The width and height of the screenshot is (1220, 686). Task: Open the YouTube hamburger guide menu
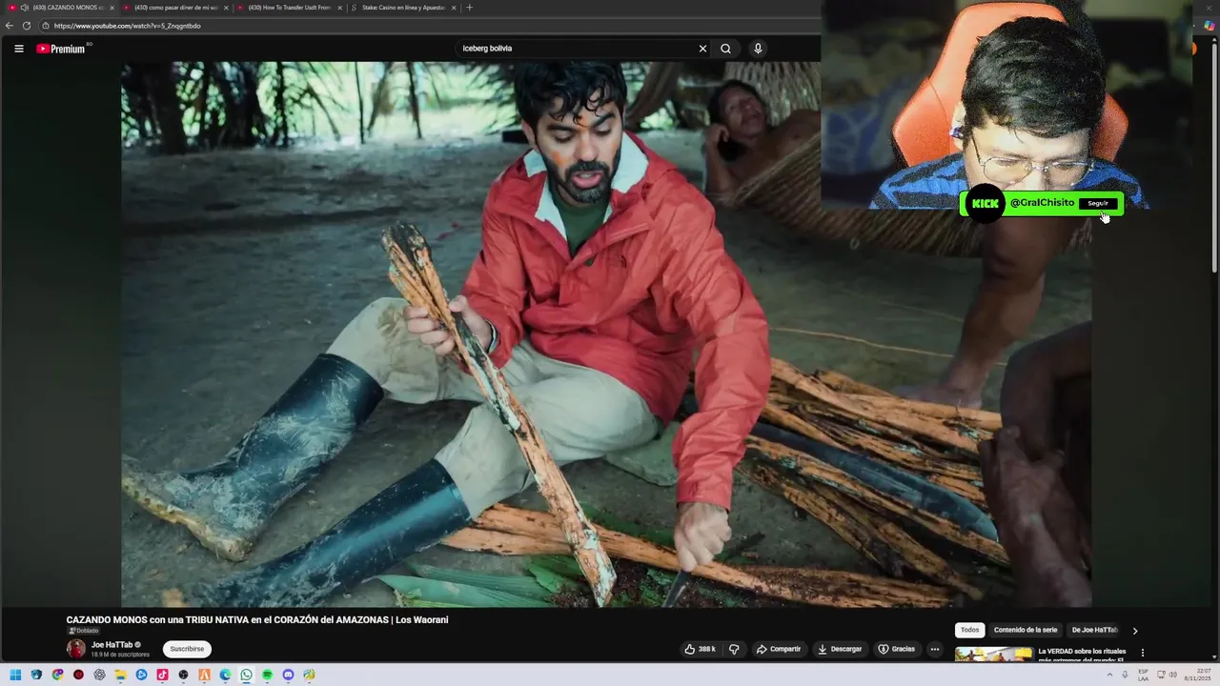coord(18,49)
